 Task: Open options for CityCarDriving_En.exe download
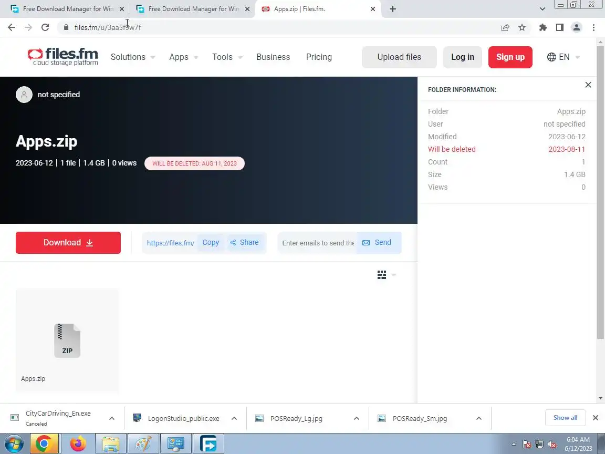112,418
